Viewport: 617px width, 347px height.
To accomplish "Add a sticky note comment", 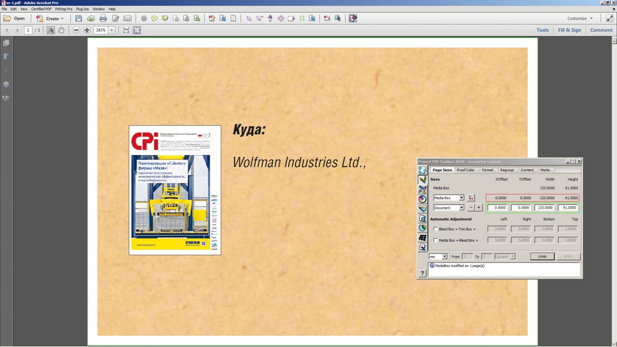I will tap(154, 19).
